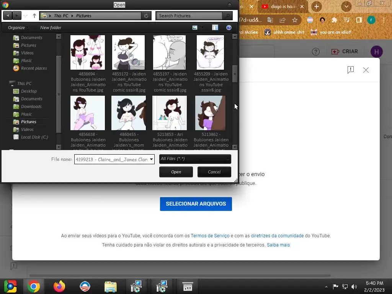This screenshot has width=392, height=294.
Task: Open the view options dropdown arrow
Action: (203, 28)
